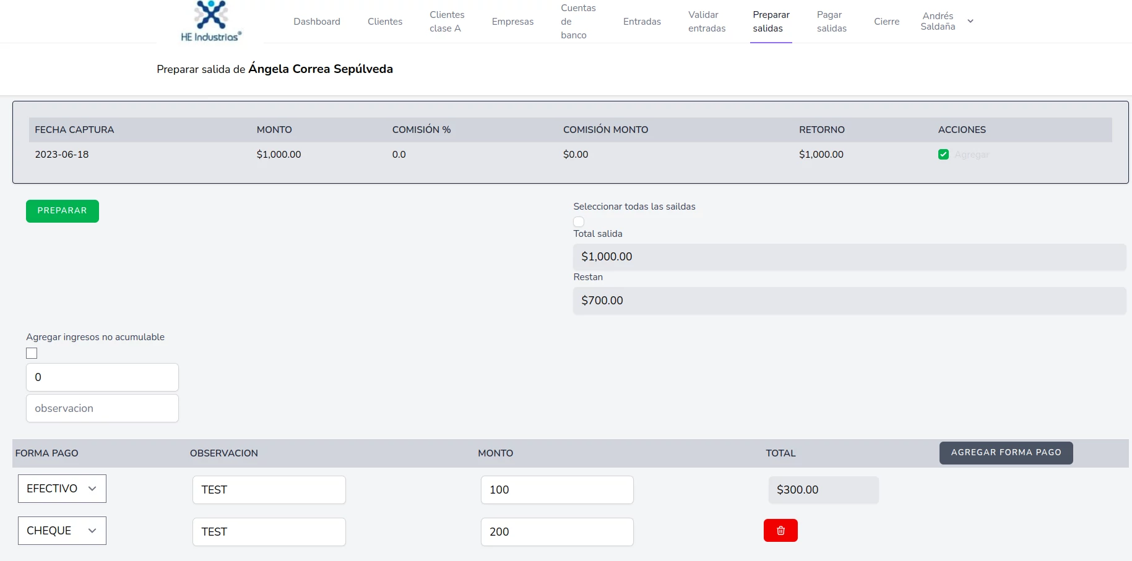Click the non-accumulable income amount field
1132x561 pixels.
[x=102, y=377]
